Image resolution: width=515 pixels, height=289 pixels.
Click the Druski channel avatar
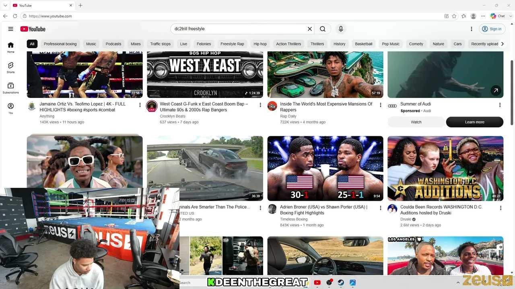[392, 209]
